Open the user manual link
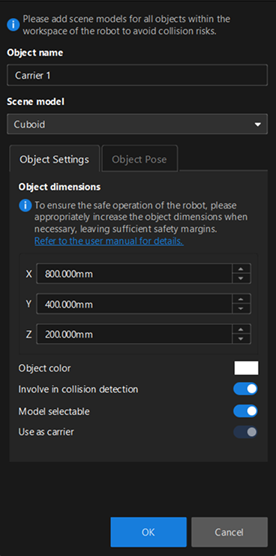The height and width of the screenshot is (556, 276). pos(109,242)
